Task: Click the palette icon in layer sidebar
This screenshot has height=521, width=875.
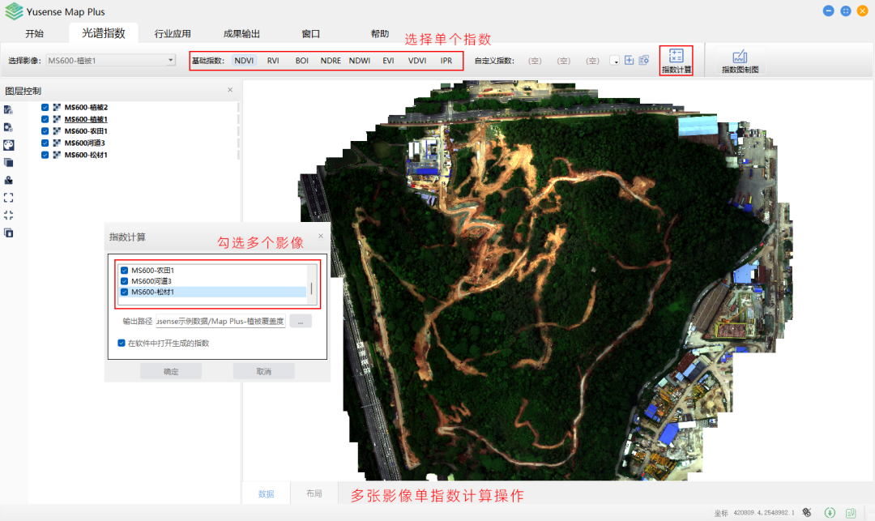Action: pos(9,144)
